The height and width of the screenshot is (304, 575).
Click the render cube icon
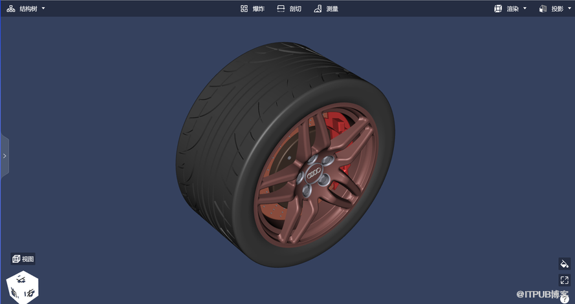coord(497,9)
